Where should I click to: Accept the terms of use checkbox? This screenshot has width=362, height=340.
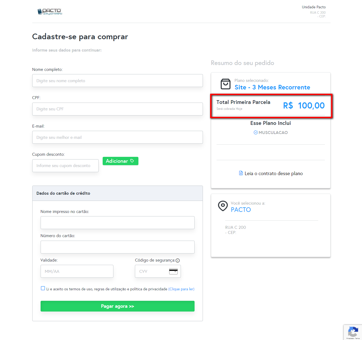point(43,288)
